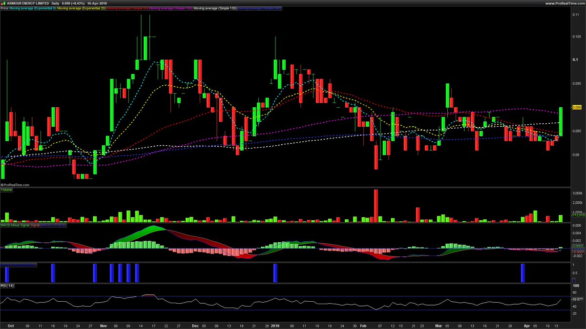The height and width of the screenshot is (329, 586).
Task: Click the 3,000k volume axis label
Action: click(578, 194)
